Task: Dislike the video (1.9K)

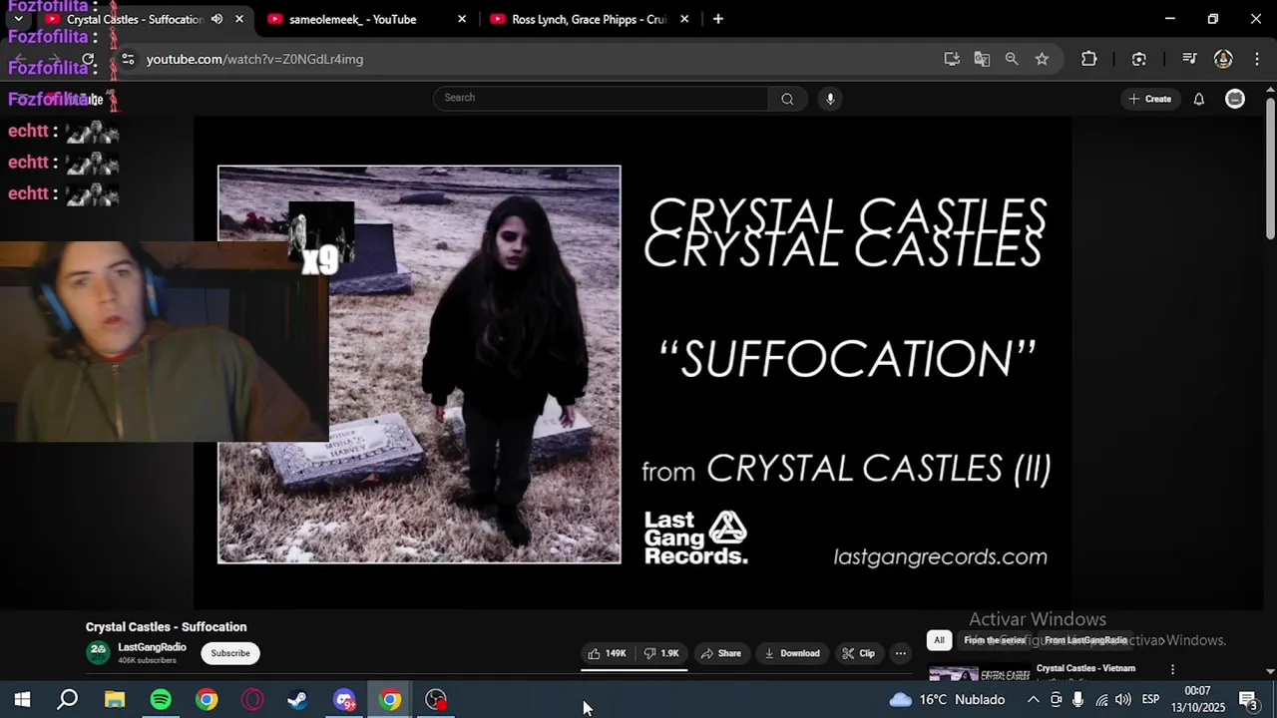Action: click(x=660, y=653)
